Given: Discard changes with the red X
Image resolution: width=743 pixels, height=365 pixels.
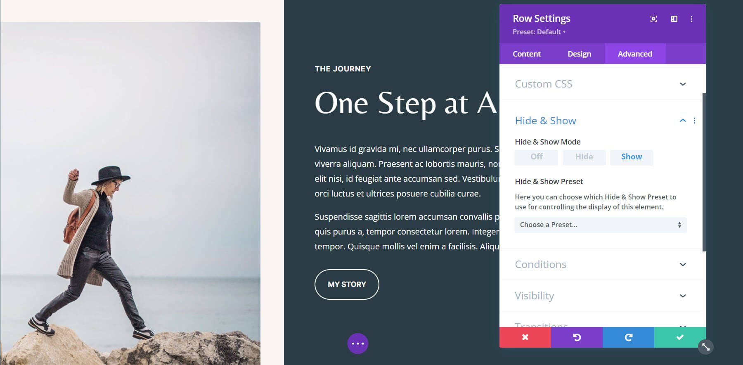Looking at the screenshot, I should point(525,337).
